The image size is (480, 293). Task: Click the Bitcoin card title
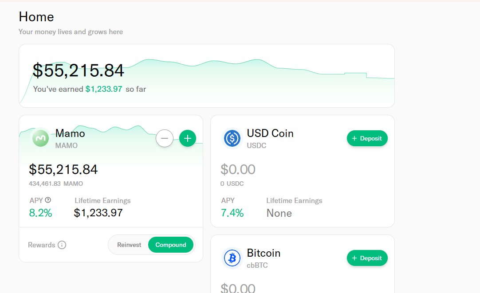264,253
